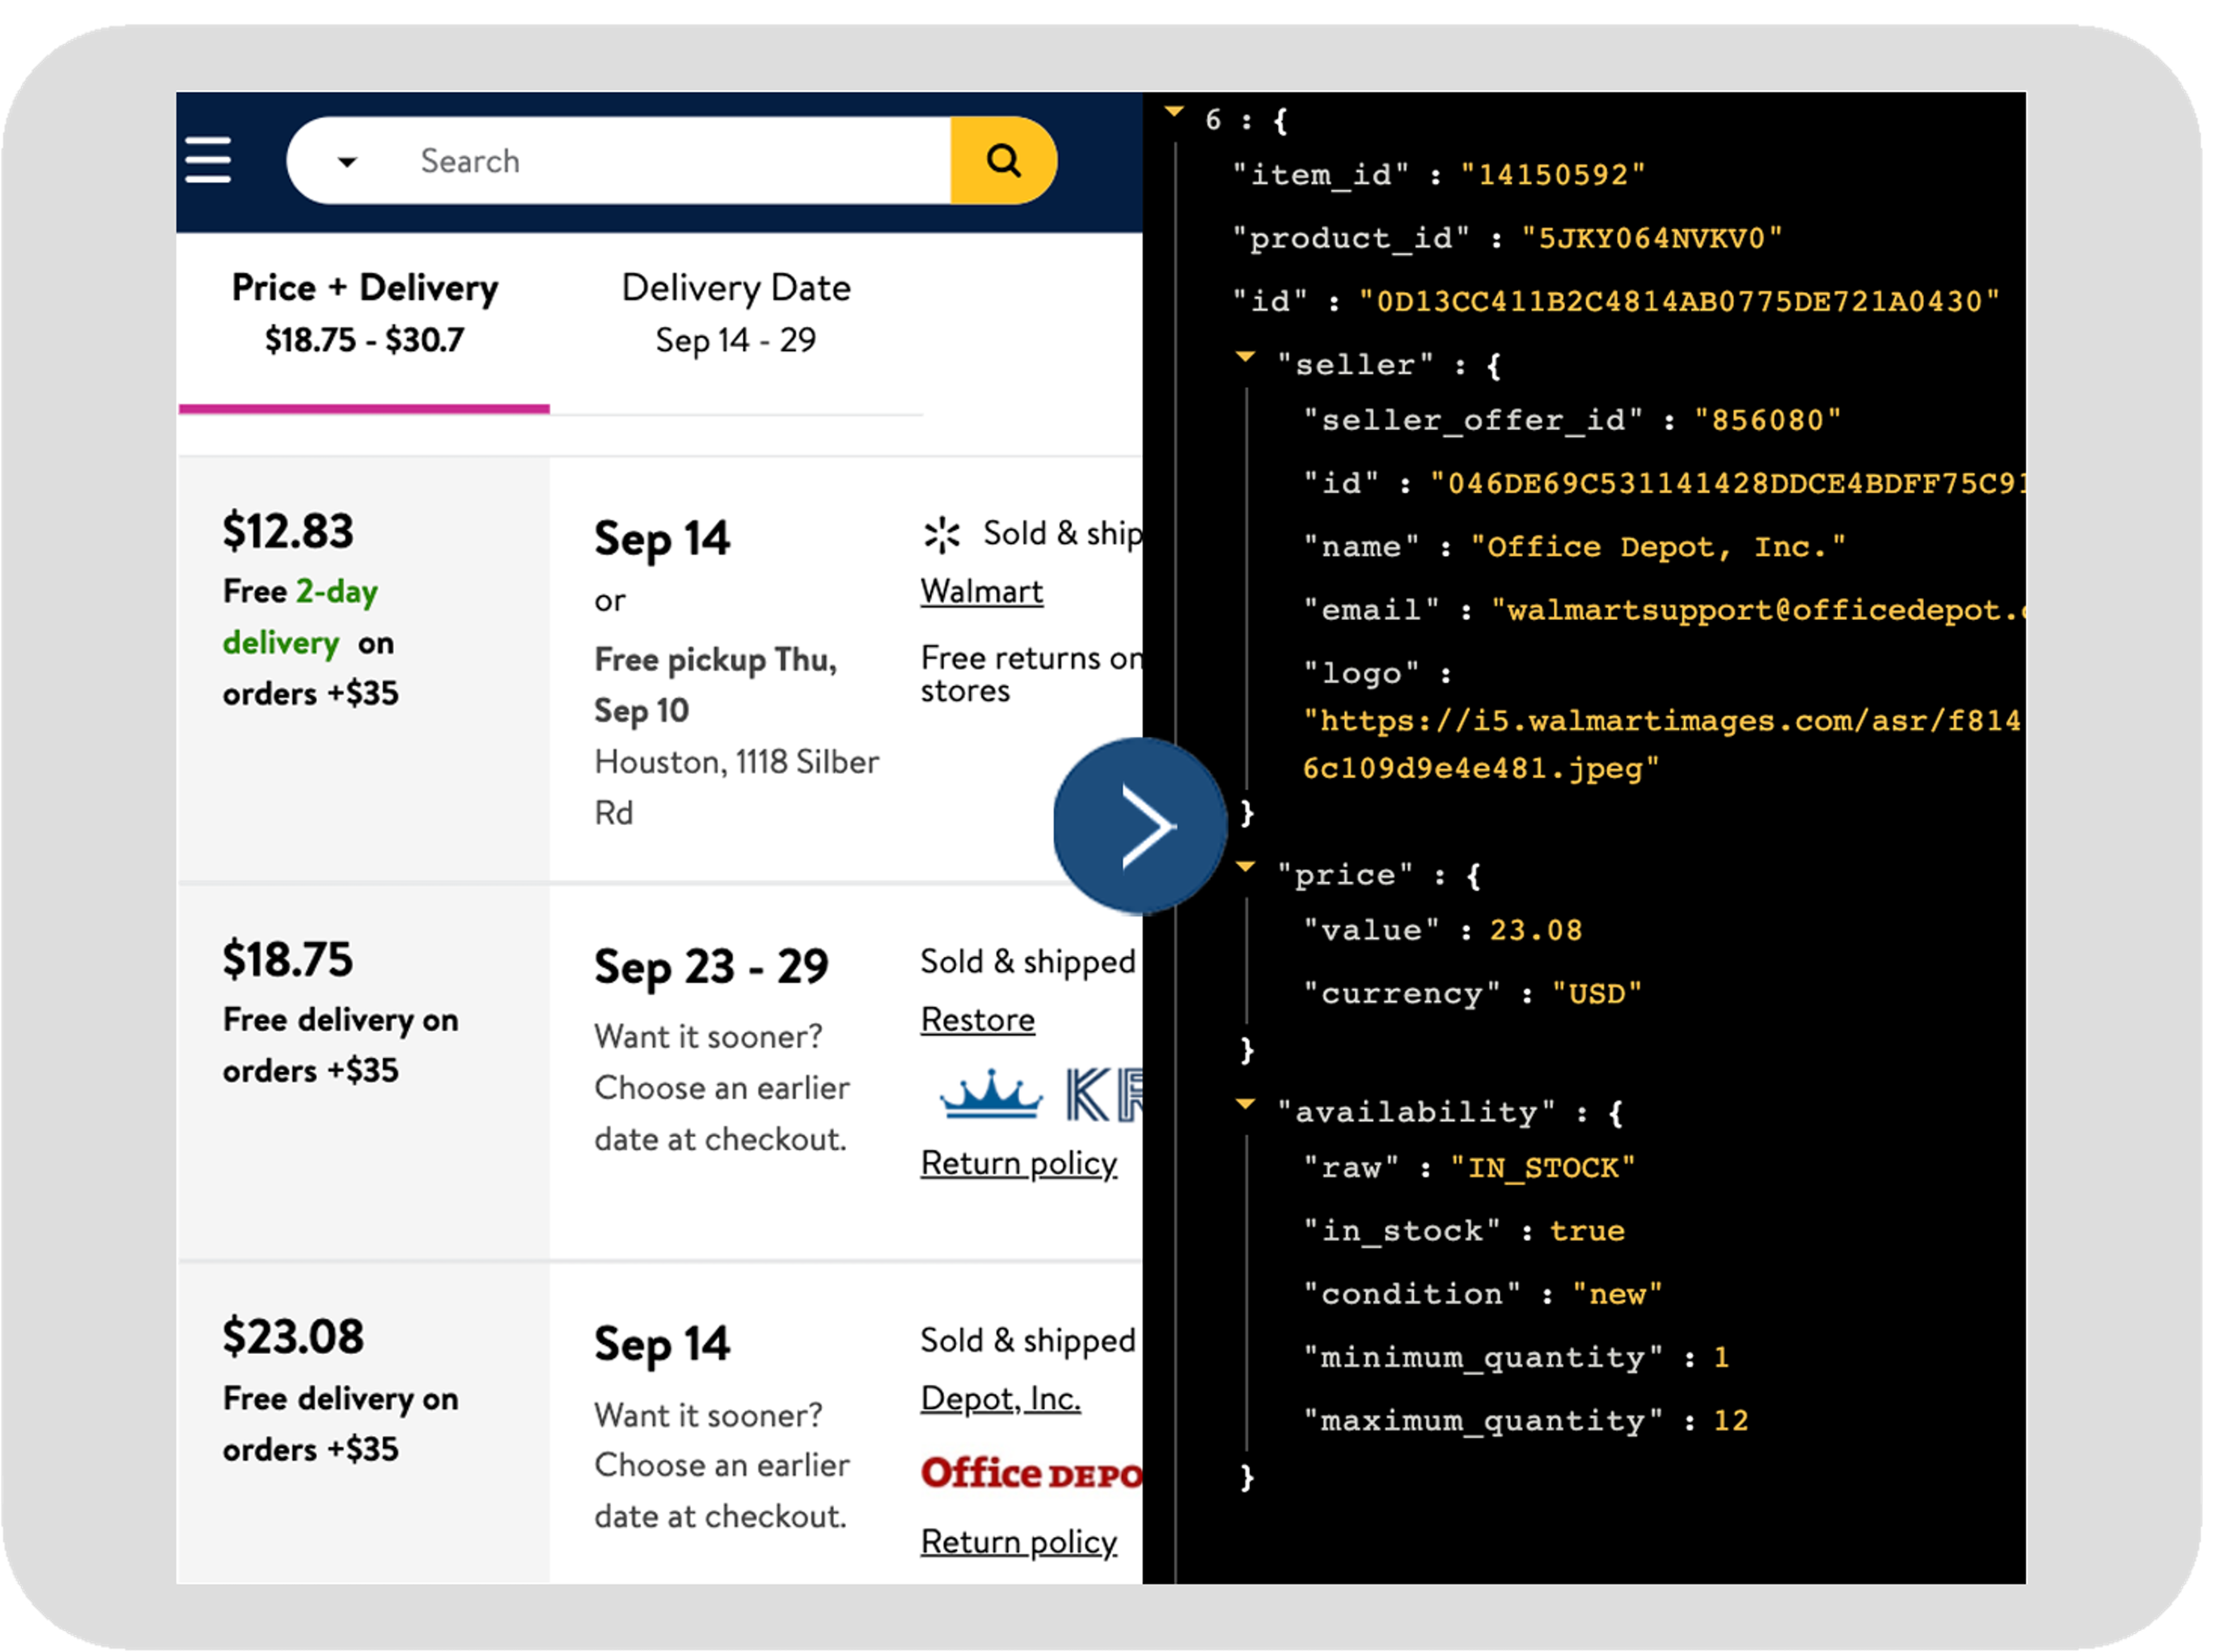Click the Walmart spark logo icon

click(x=942, y=535)
